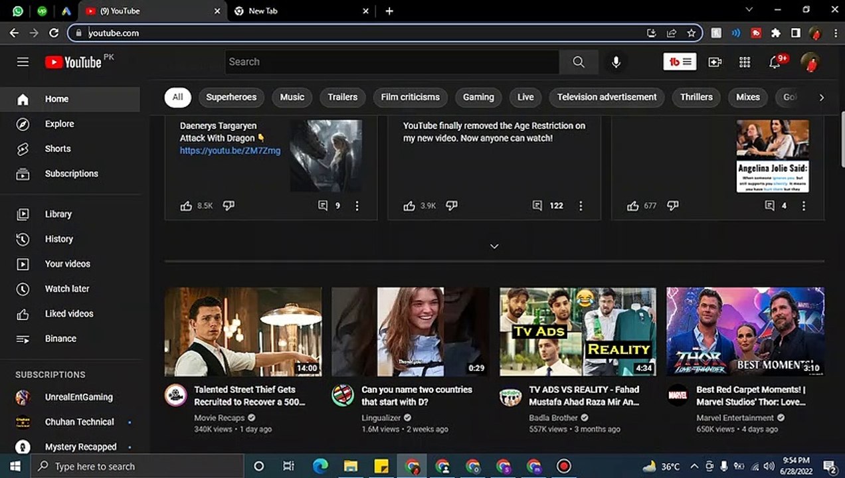
Task: Open Badla Brother channel avatar
Action: (x=510, y=396)
